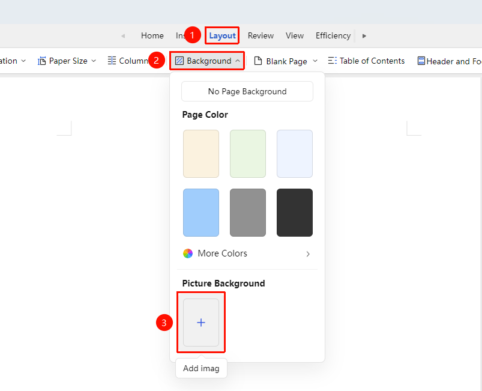This screenshot has height=391, width=482.
Task: Select the View tab
Action: point(295,35)
